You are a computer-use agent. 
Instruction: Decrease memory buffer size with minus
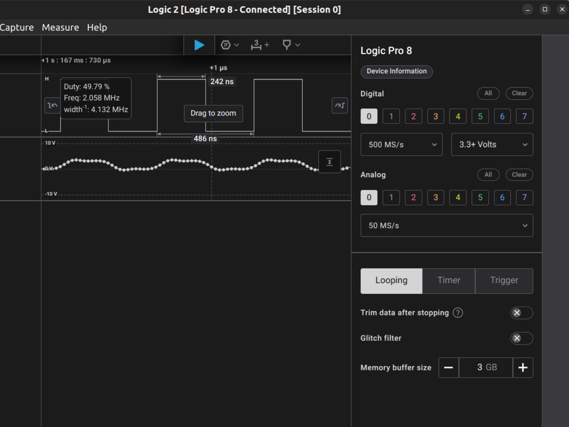[449, 368]
